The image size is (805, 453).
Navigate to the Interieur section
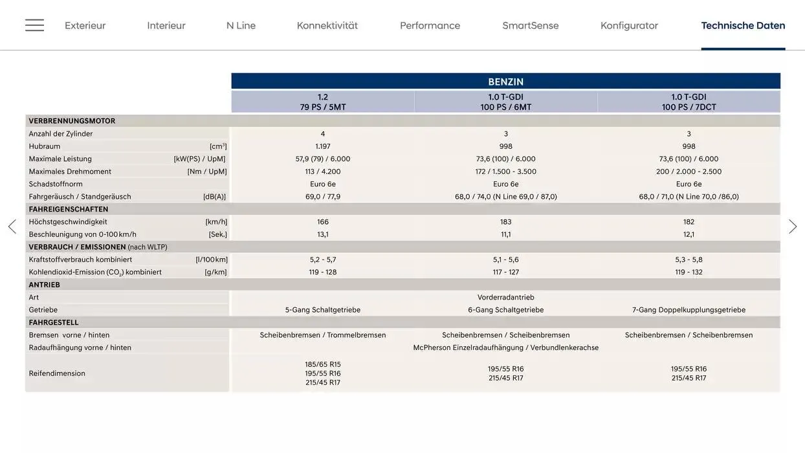[x=166, y=25]
